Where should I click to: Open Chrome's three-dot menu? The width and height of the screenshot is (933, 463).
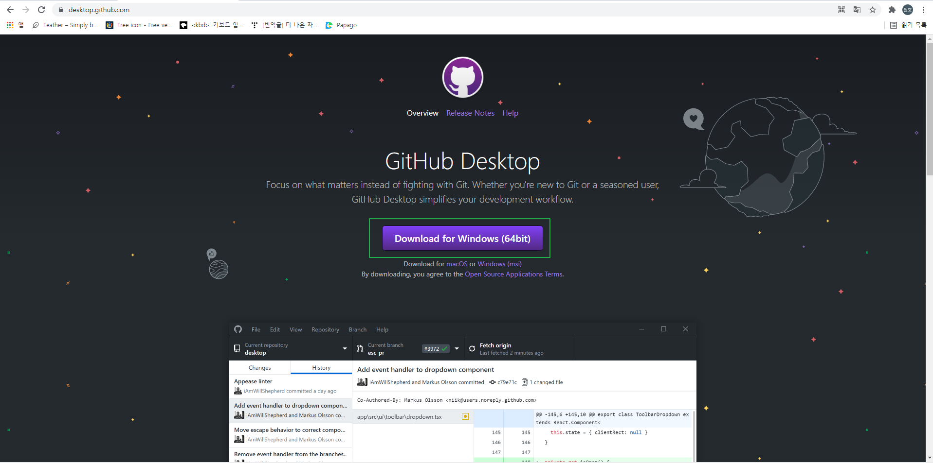(x=923, y=10)
